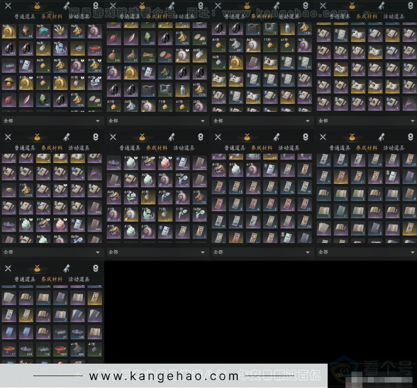
Task: Select gold pouch icon in middle-left panel
Action: point(37,137)
